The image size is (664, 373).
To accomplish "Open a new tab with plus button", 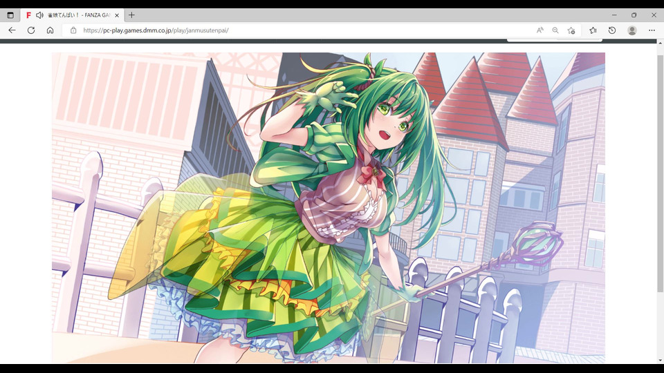I will pyautogui.click(x=131, y=15).
